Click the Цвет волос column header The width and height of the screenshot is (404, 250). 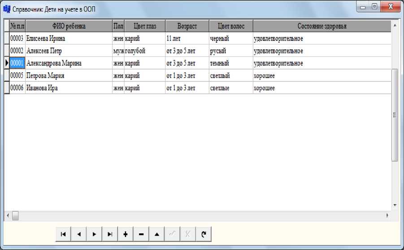(231, 26)
